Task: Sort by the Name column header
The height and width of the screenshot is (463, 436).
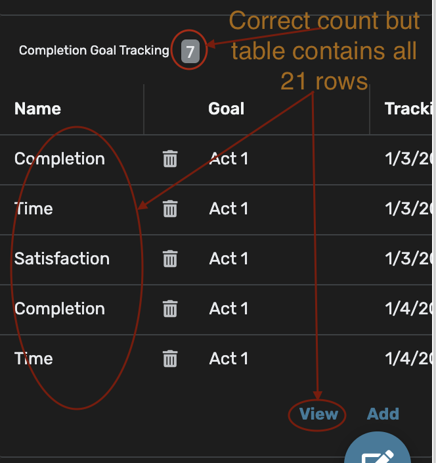Action: [x=37, y=109]
